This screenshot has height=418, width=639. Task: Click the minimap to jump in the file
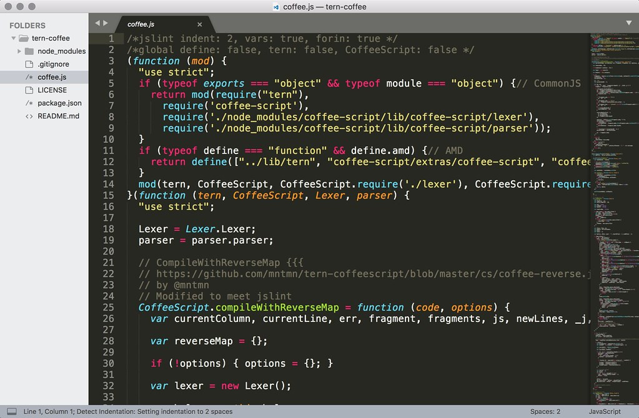(x=614, y=218)
